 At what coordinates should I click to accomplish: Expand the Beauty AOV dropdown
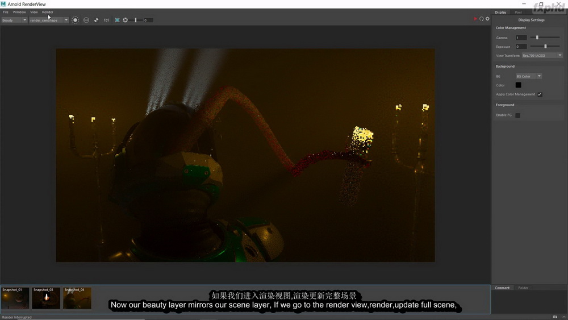[14, 20]
